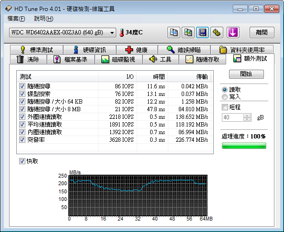The width and height of the screenshot is (284, 232).
Task: Switch to the 磁碟監視 tab
Action: tap(118, 59)
